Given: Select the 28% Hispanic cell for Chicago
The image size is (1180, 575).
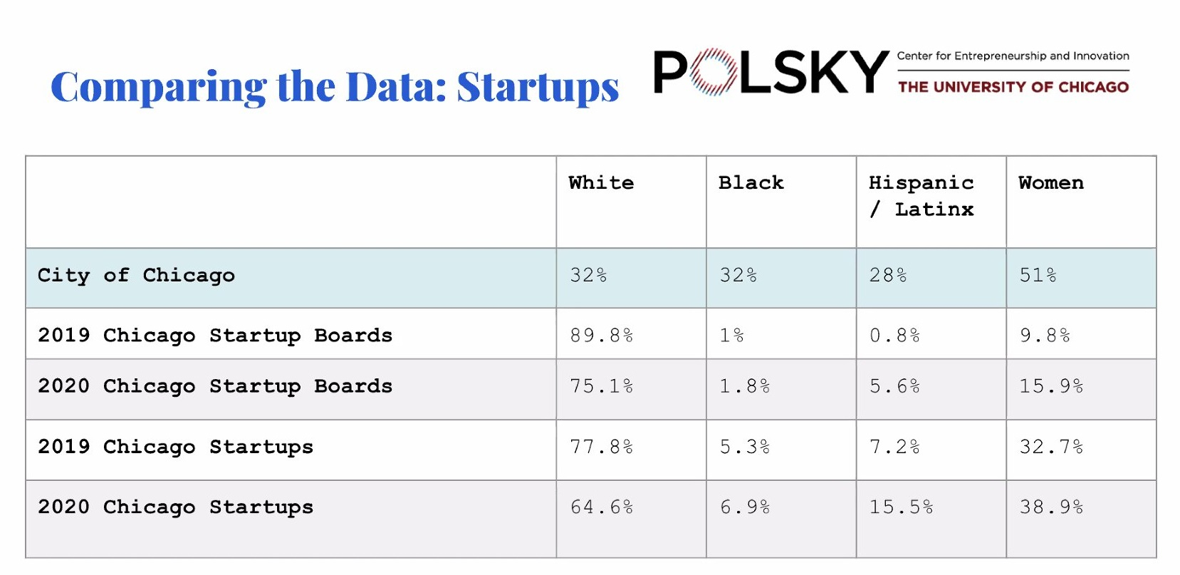Looking at the screenshot, I should [887, 276].
